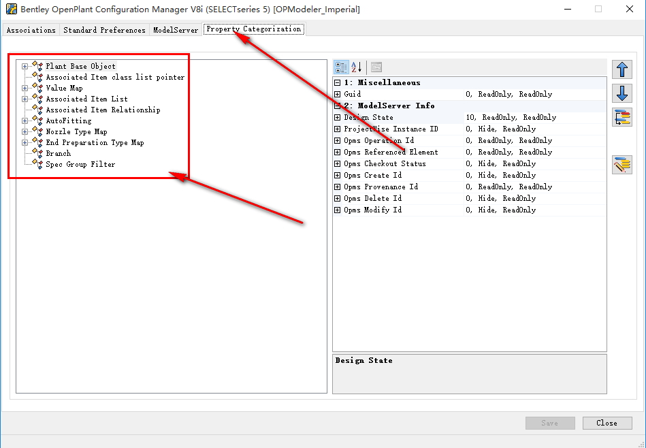Click the Design State value '10, ReadOnly, ReadOnly'

coord(535,118)
